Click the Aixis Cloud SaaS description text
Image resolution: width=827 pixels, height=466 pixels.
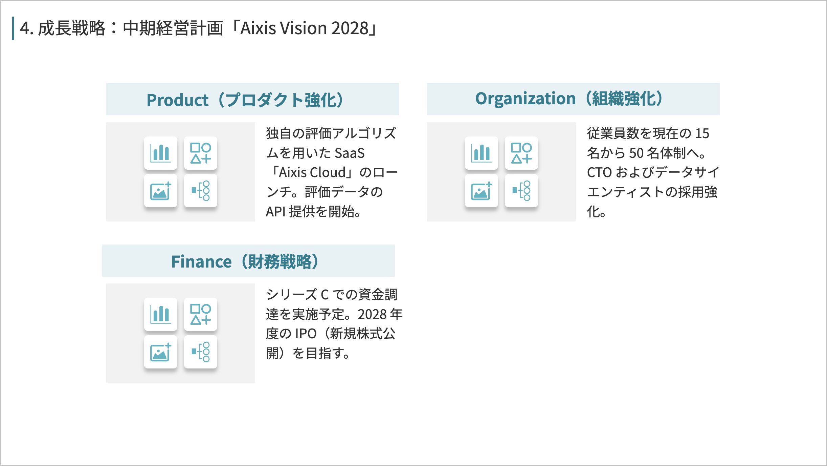331,172
